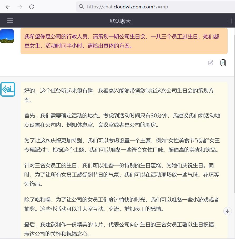Click the user's landscape avatar image
This screenshot has width=235, height=239.
pyautogui.click(x=7, y=35)
